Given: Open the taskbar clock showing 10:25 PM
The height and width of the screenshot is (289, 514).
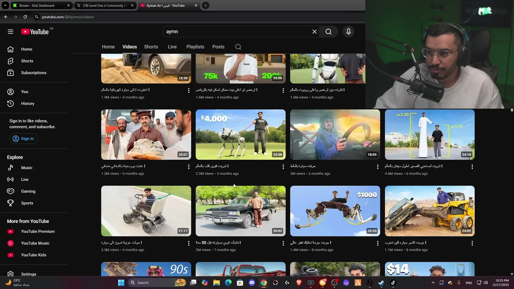Looking at the screenshot, I should click(x=502, y=283).
